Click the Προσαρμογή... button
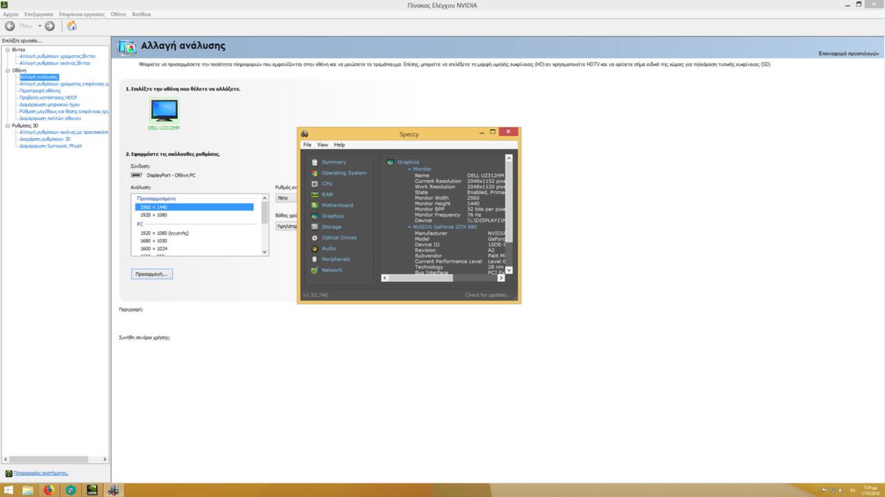885x497 pixels. pos(152,274)
